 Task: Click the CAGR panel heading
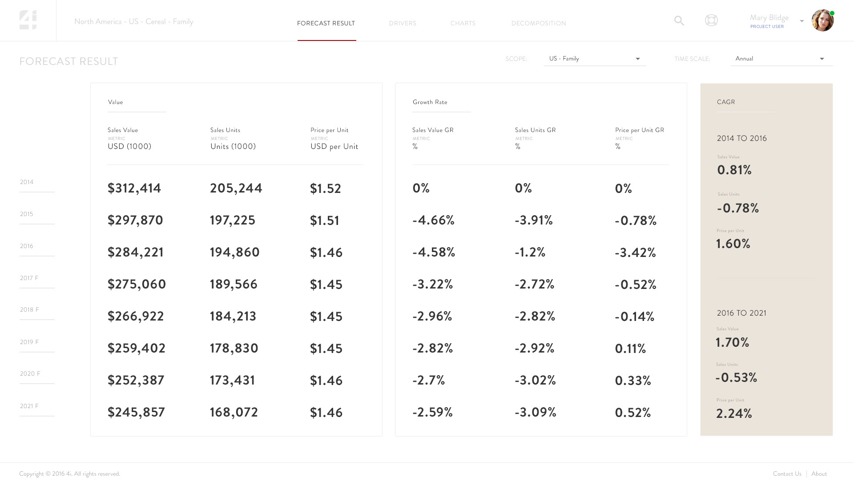(x=725, y=102)
